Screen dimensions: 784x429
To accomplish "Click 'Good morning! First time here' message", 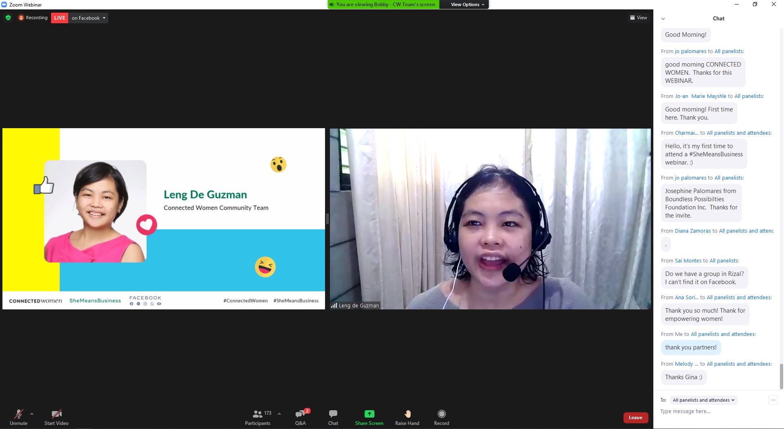I will (699, 113).
